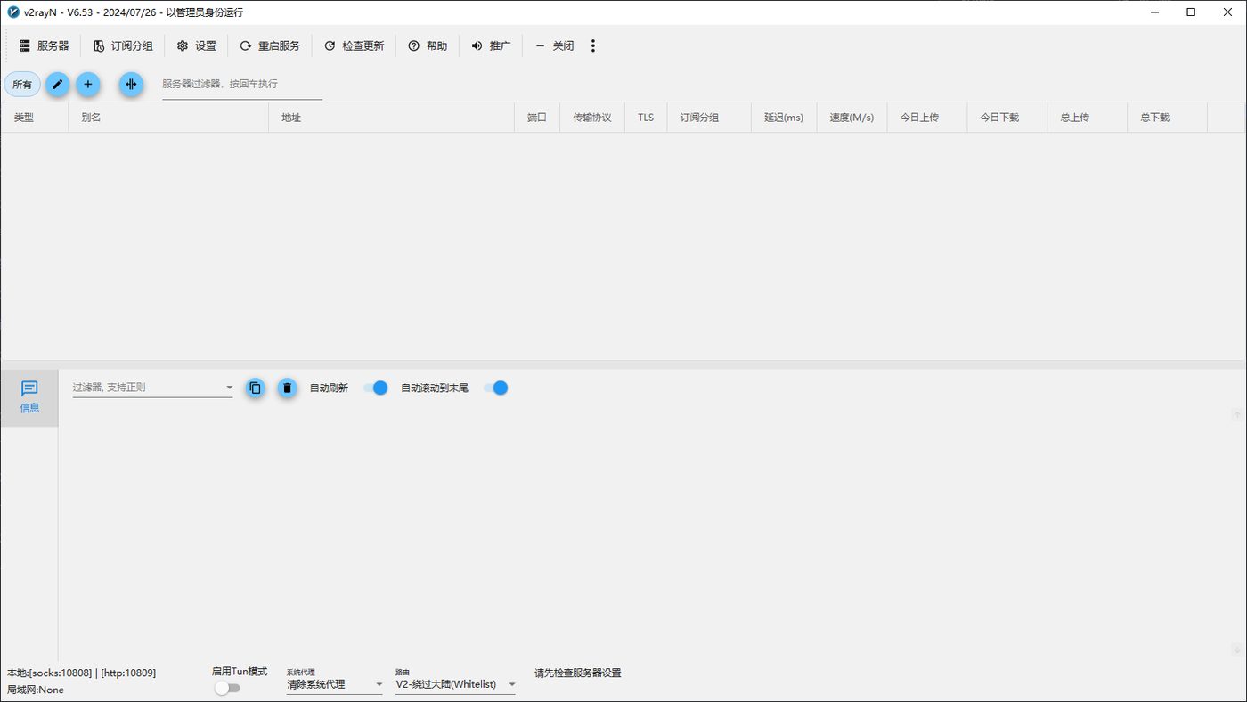Toggle the 自动滚动到末尾 switch

point(496,388)
